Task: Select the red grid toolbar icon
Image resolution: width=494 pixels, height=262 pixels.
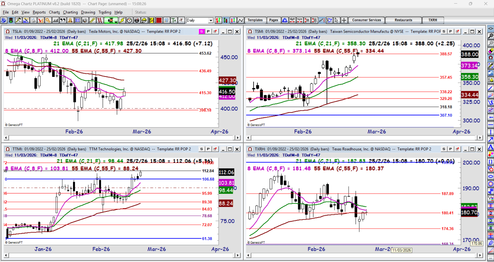Action: pos(159,20)
